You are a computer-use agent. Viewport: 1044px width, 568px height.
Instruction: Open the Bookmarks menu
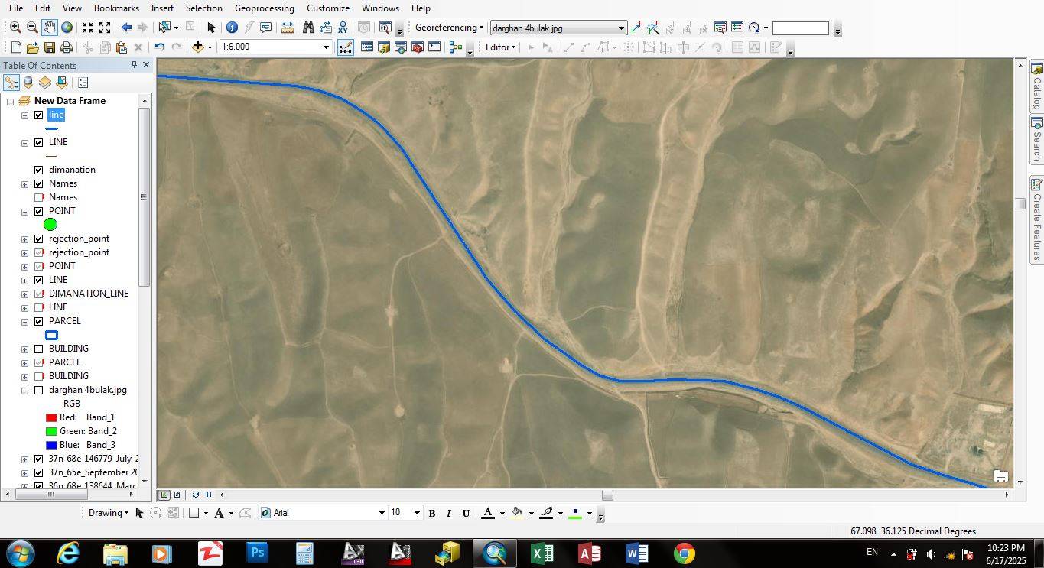116,8
